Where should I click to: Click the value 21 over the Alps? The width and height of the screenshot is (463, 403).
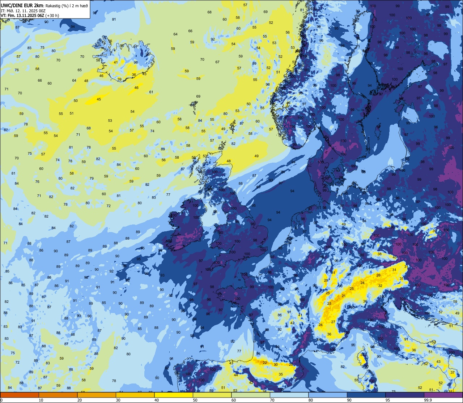[x=344, y=296]
